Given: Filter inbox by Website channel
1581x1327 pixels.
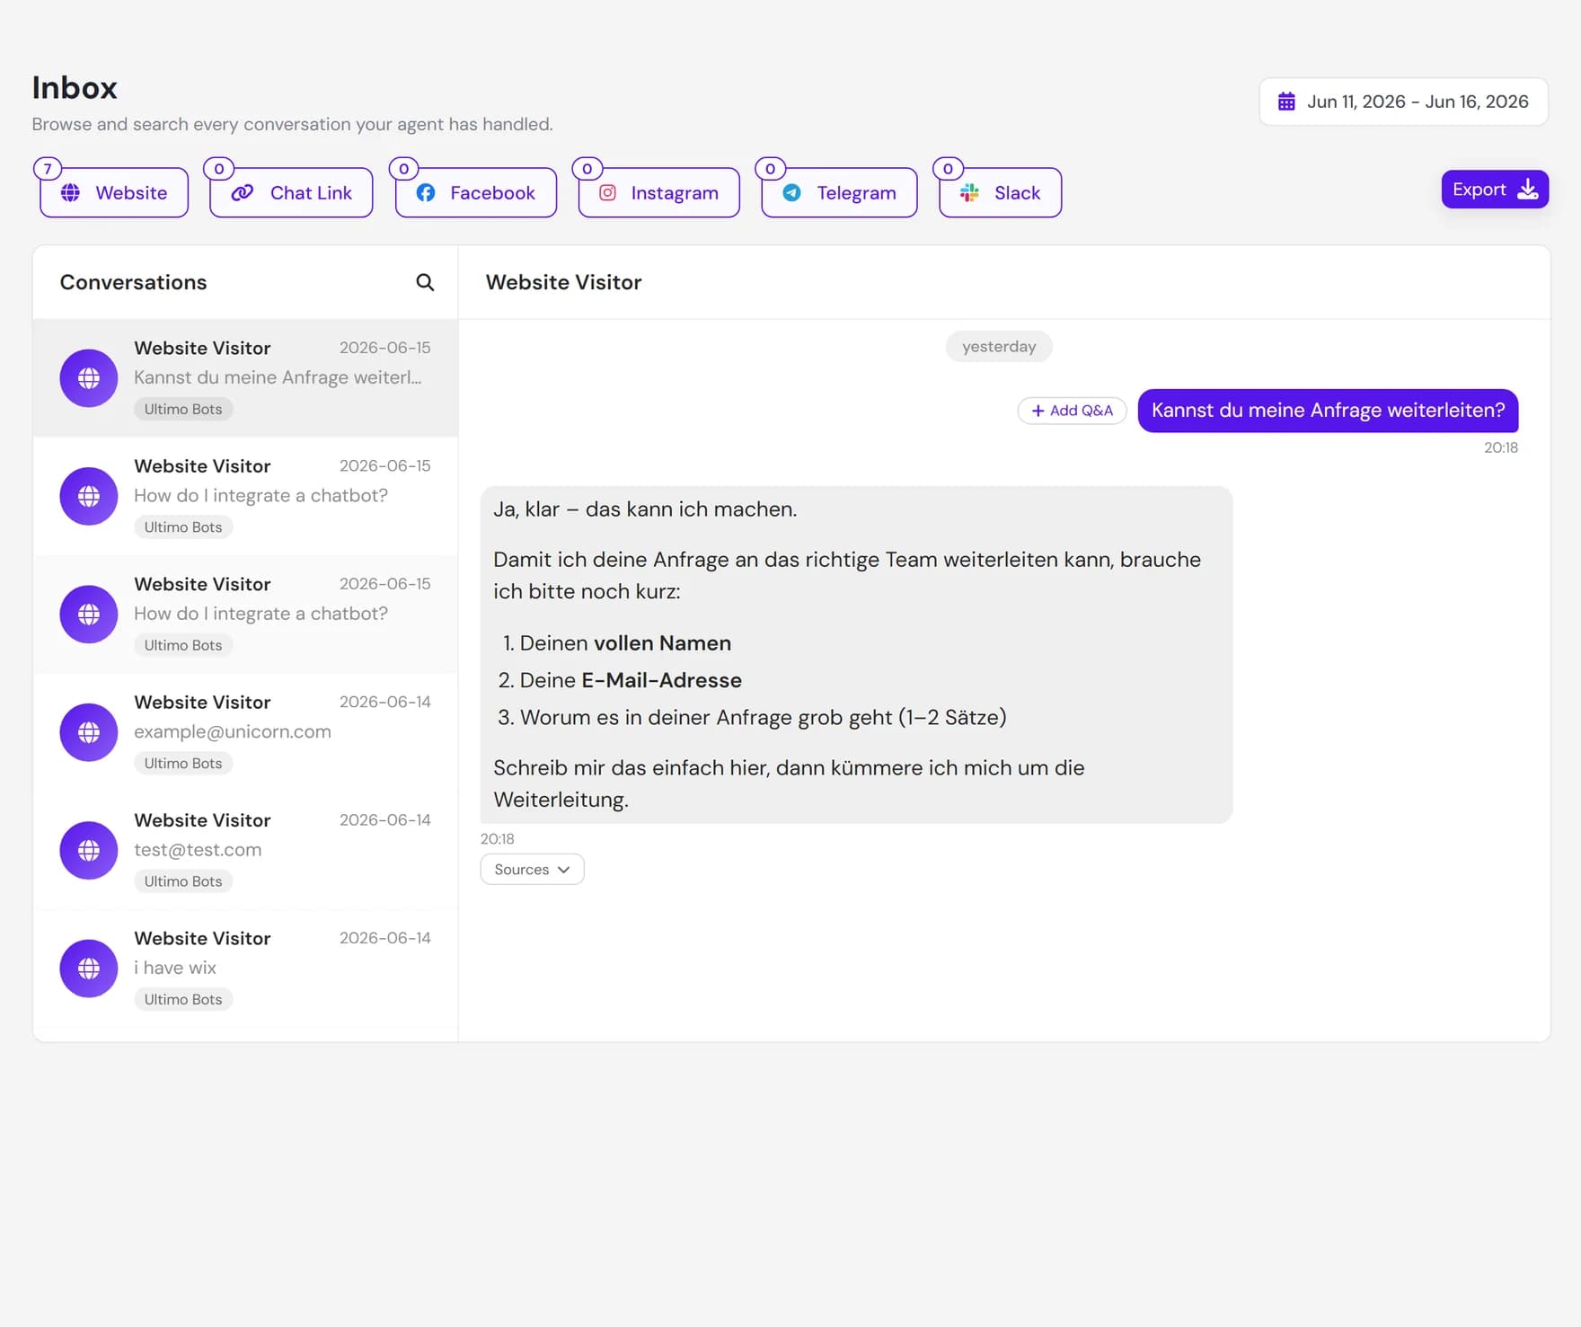Looking at the screenshot, I should pos(114,192).
